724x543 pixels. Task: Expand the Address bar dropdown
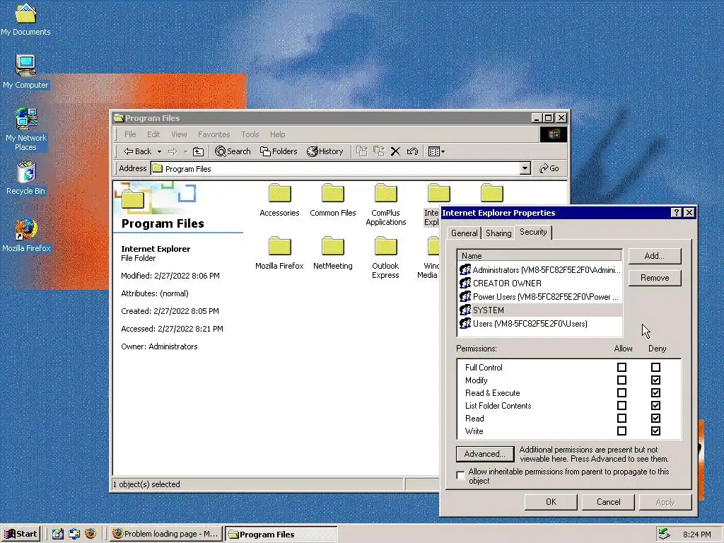(x=525, y=168)
